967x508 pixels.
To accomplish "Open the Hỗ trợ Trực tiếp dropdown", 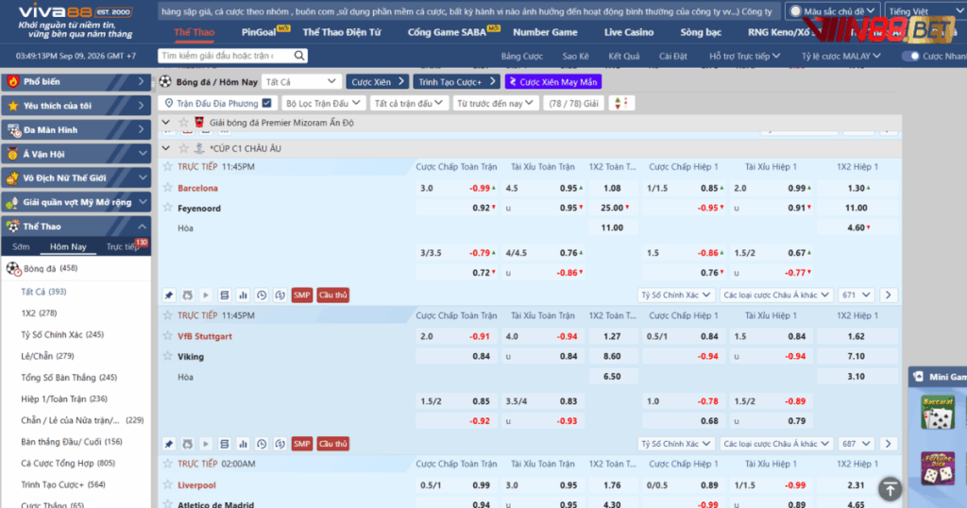I will click(744, 56).
